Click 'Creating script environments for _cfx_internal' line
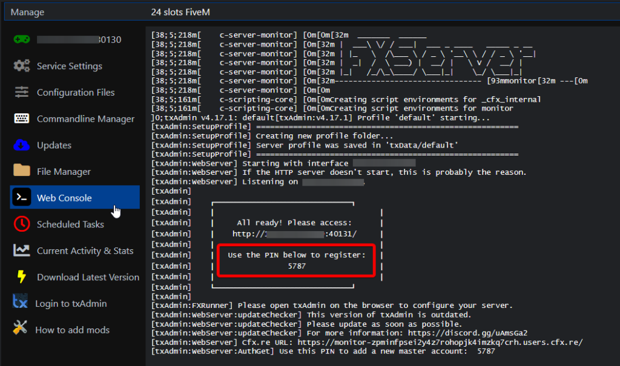 (435, 100)
